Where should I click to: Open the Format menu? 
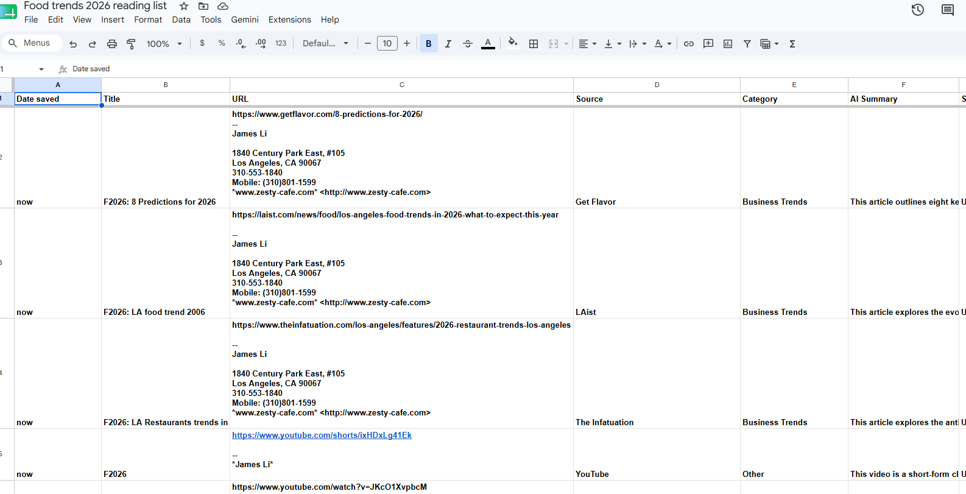[148, 19]
